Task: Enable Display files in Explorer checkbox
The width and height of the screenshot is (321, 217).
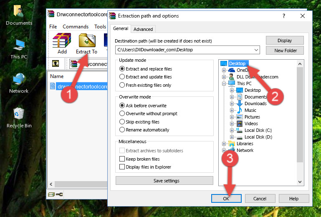Action: coord(122,167)
